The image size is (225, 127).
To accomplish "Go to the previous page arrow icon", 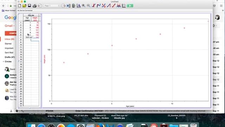I will [x=39, y=6].
